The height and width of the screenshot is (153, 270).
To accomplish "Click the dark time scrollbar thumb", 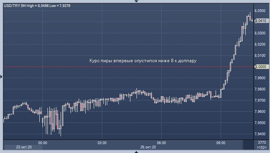I will coord(248,145).
